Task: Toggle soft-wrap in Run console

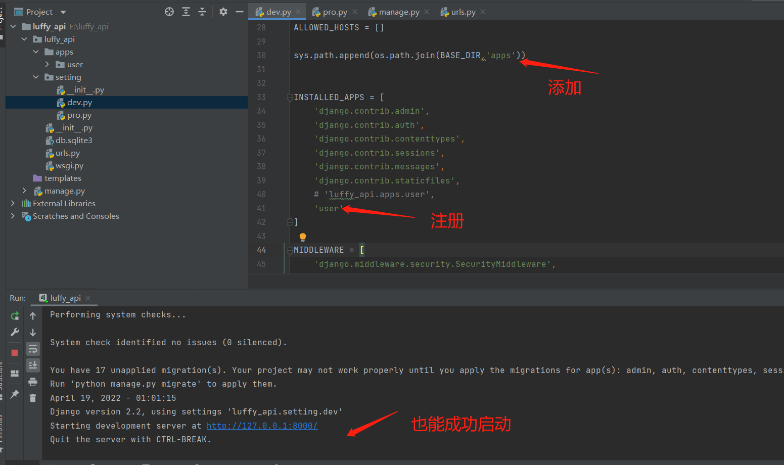Action: (33, 349)
